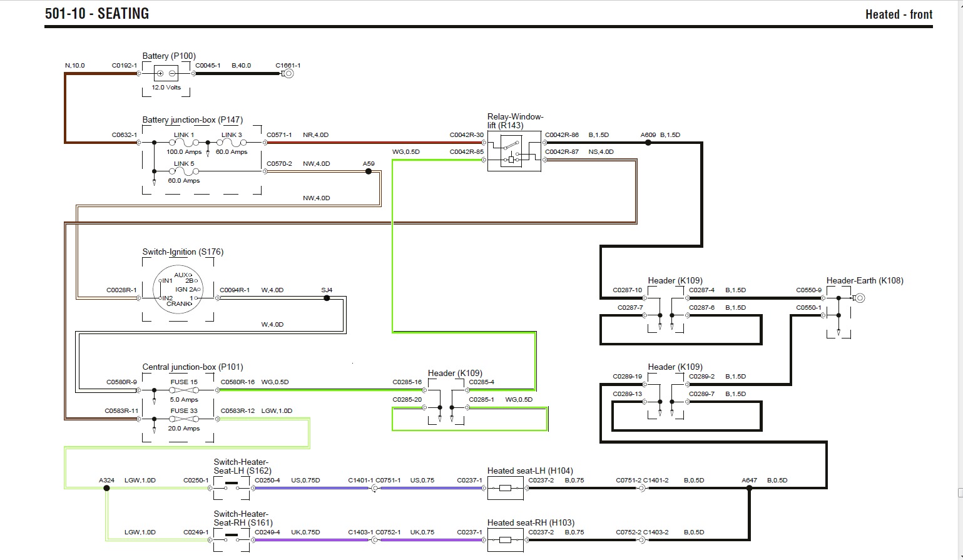Click the Heated seat-LH (H104) element symbol
The width and height of the screenshot is (963, 560).
tap(506, 488)
